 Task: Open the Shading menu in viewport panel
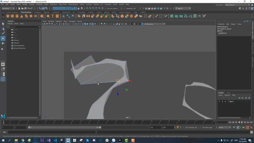(51, 21)
